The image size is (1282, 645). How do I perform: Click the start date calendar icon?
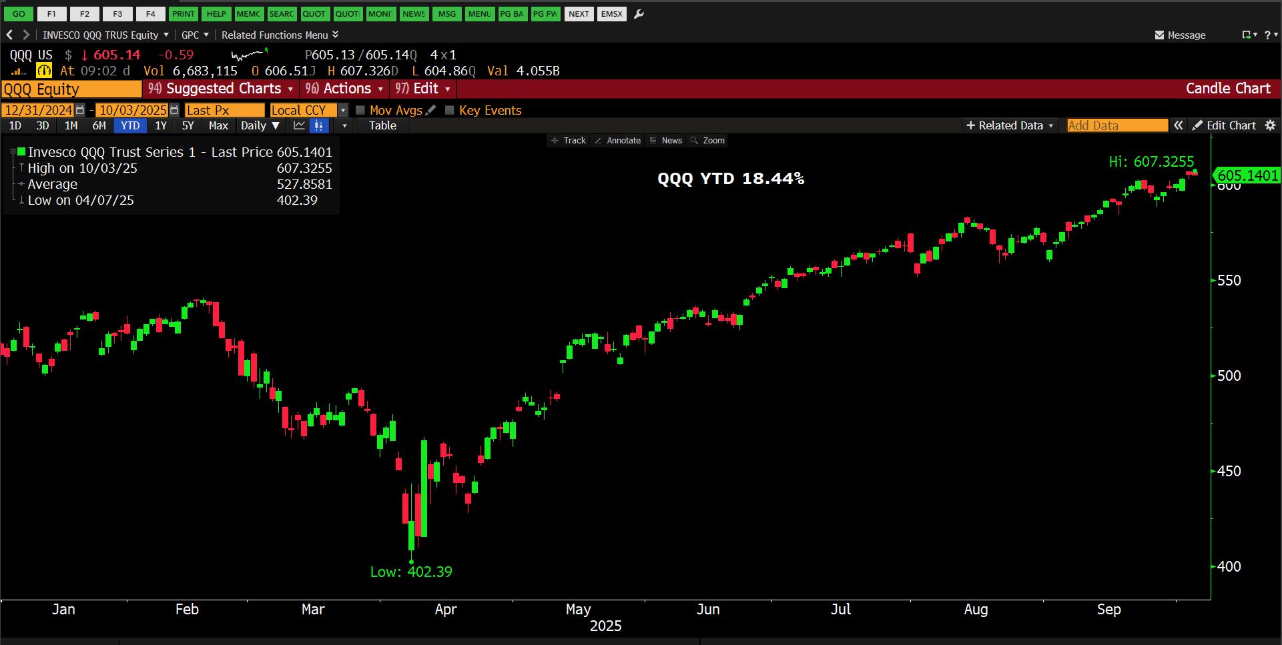(80, 110)
